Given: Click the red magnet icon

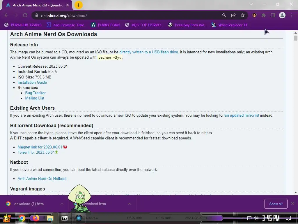Looking at the screenshot, I should (65, 147).
